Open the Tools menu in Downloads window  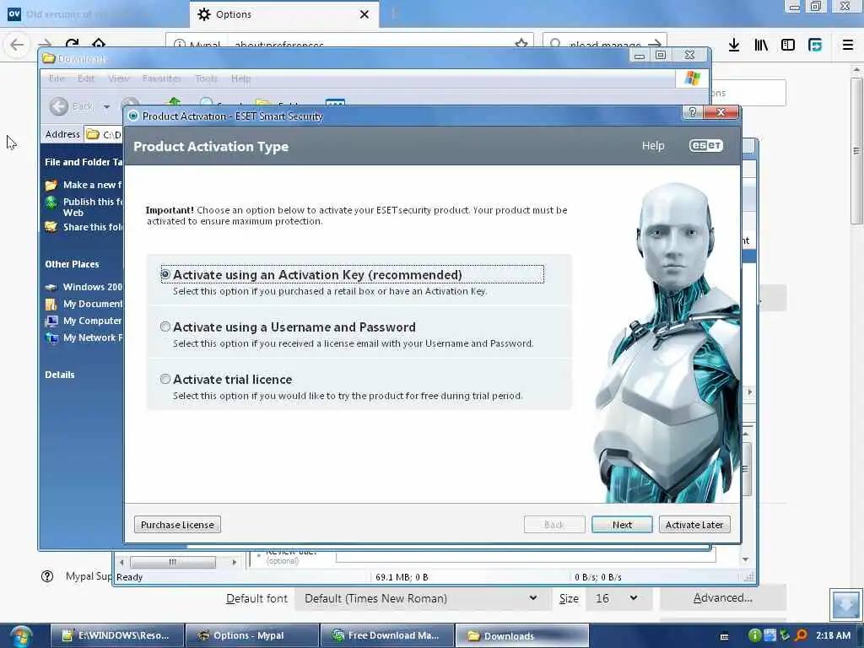[206, 78]
